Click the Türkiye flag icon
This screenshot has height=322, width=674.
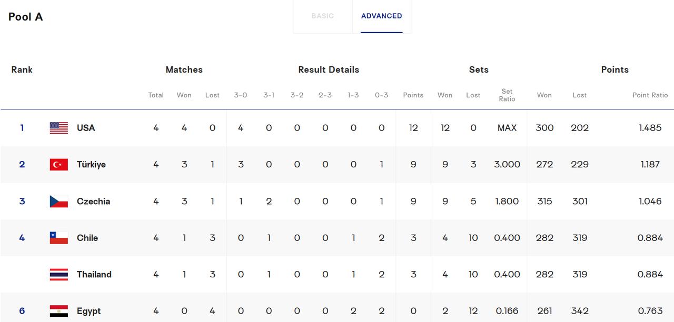click(x=59, y=165)
